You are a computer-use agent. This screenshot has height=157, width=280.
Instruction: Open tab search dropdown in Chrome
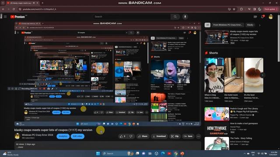3,3
